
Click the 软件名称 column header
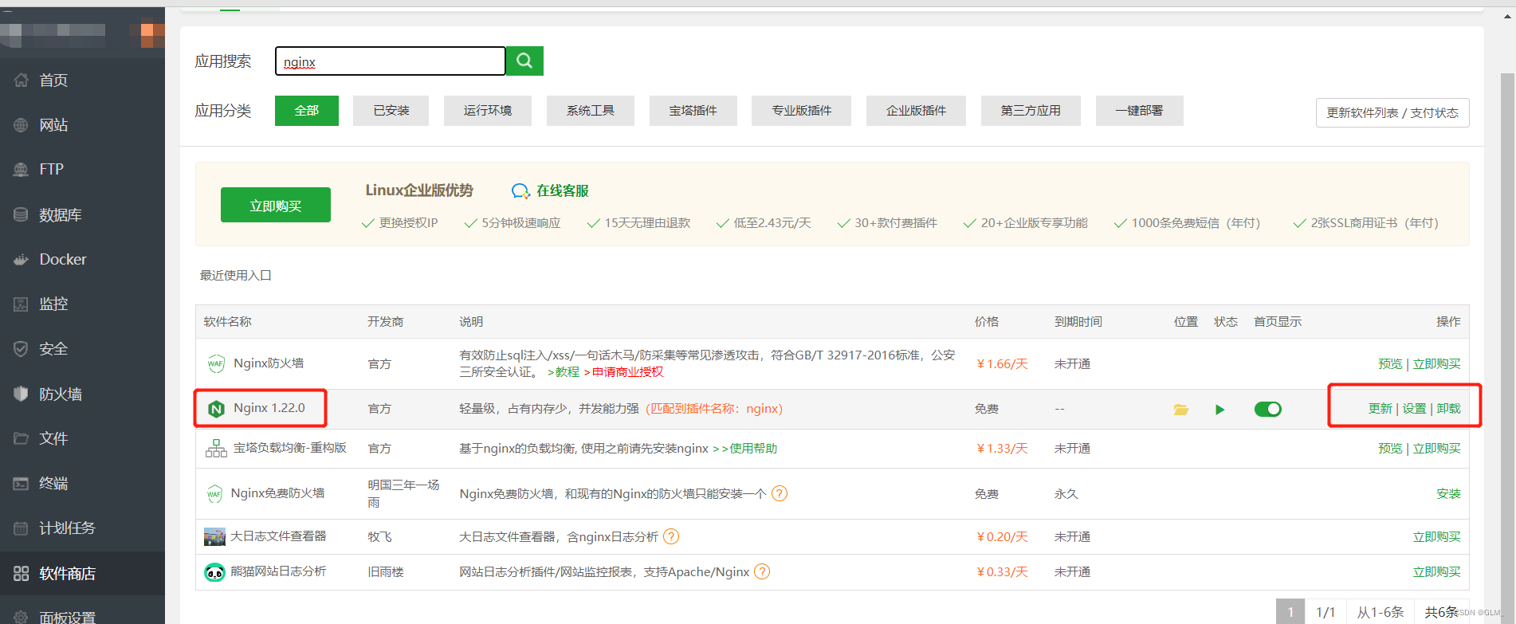228,322
